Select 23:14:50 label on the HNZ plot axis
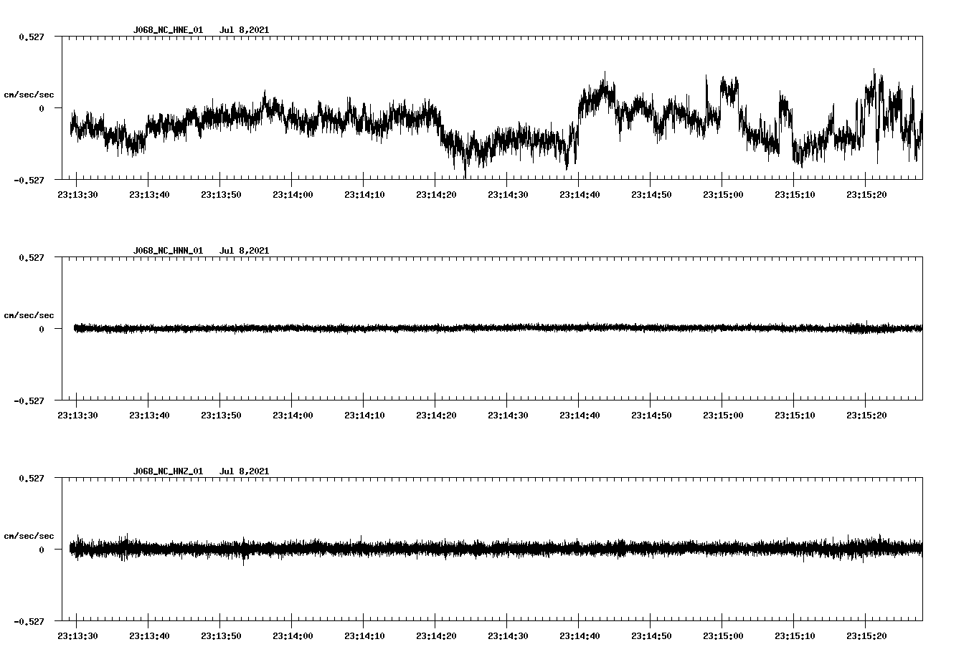Screen dimensions: 974x662 (651, 635)
